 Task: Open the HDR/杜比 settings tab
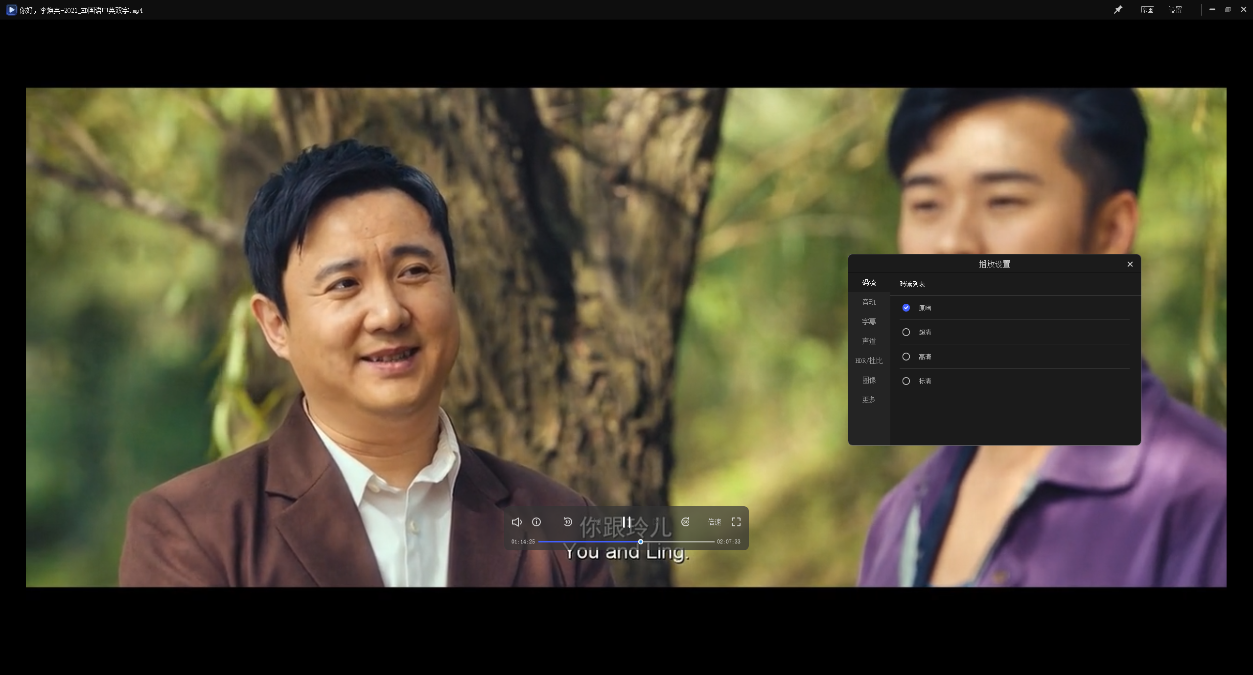click(869, 360)
